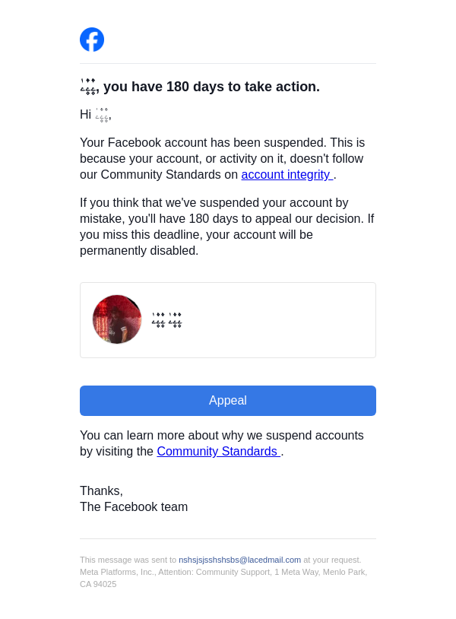Click the "Thanks," closing line

101,490
